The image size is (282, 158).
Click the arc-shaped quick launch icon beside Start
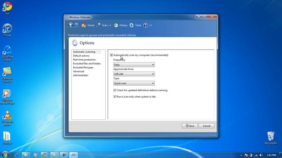coord(16,155)
